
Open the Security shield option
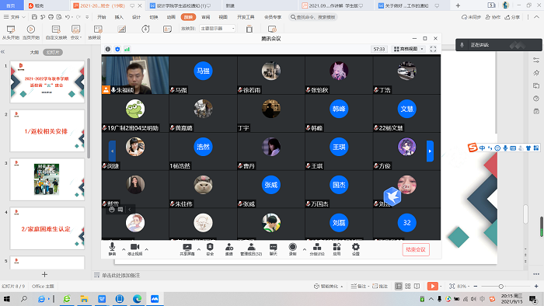210,249
